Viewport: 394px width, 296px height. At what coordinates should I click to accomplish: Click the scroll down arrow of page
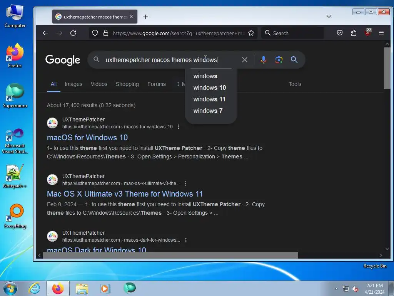pyautogui.click(x=387, y=249)
